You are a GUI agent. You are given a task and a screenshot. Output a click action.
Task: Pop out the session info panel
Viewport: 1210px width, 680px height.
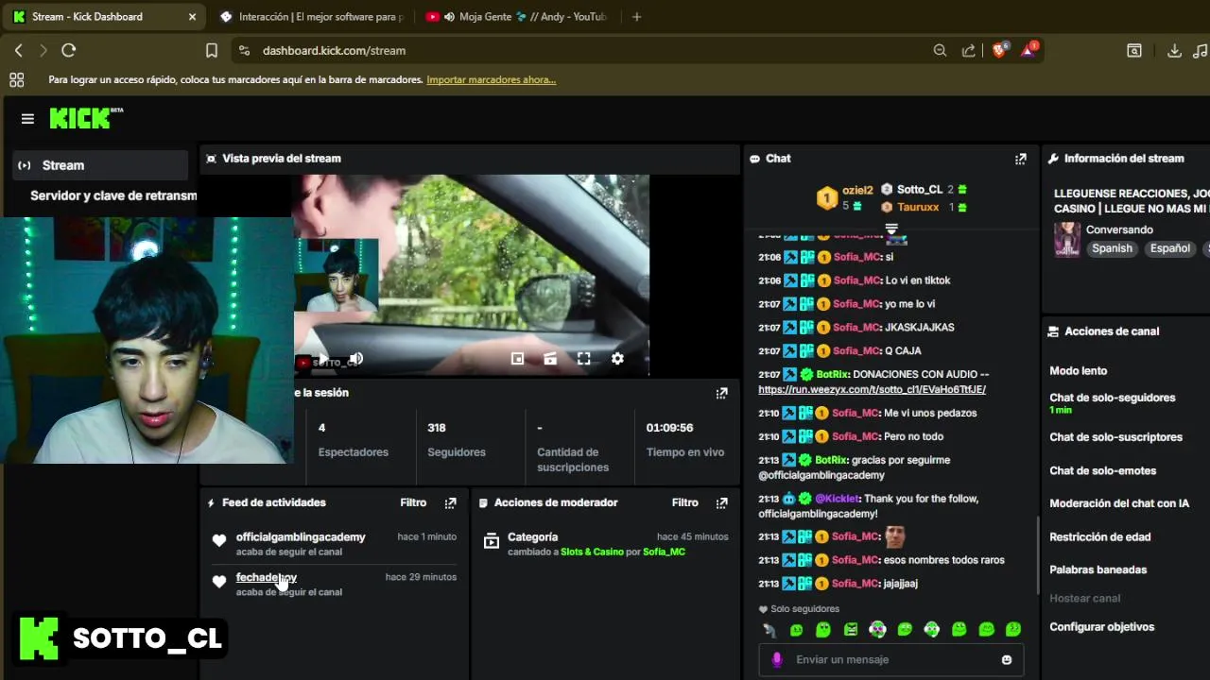pyautogui.click(x=721, y=393)
